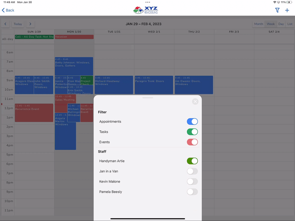Select the Vacation all-day event on Monday
295x221 pixels.
(73, 37)
